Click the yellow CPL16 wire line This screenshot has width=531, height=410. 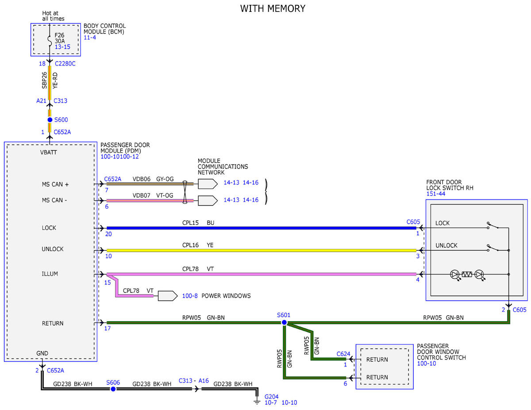pyautogui.click(x=261, y=250)
